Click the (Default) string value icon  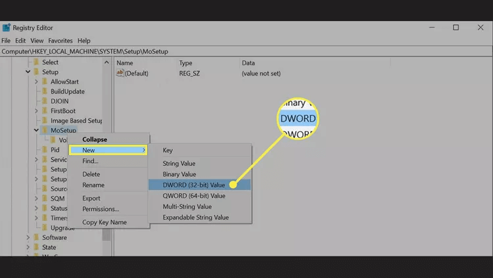(120, 73)
